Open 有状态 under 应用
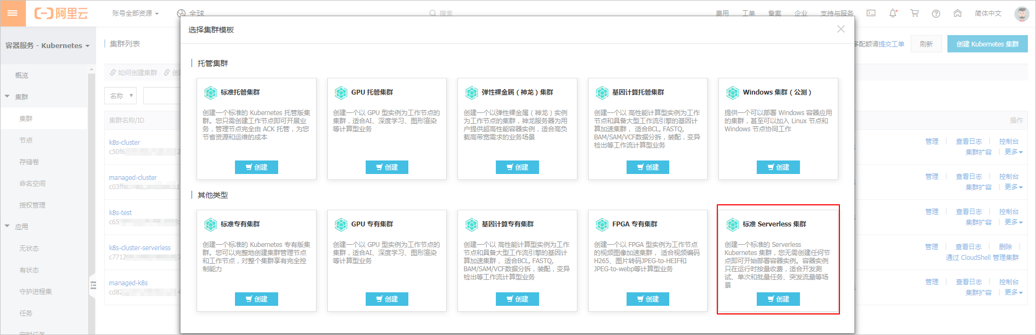The height and width of the screenshot is (335, 1036). (29, 270)
